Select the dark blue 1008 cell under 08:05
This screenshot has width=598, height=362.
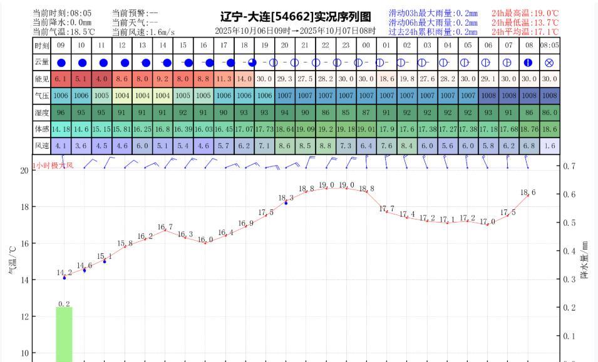(x=550, y=96)
